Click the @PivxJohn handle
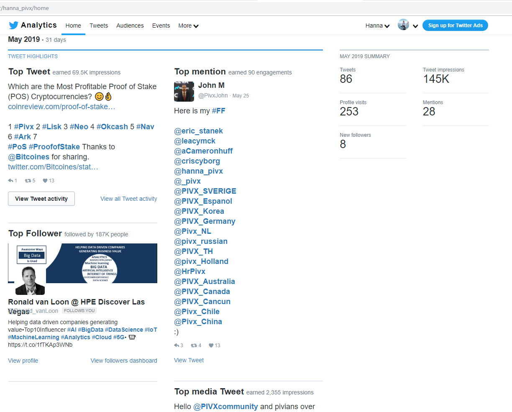This screenshot has width=512, height=412. coord(213,95)
